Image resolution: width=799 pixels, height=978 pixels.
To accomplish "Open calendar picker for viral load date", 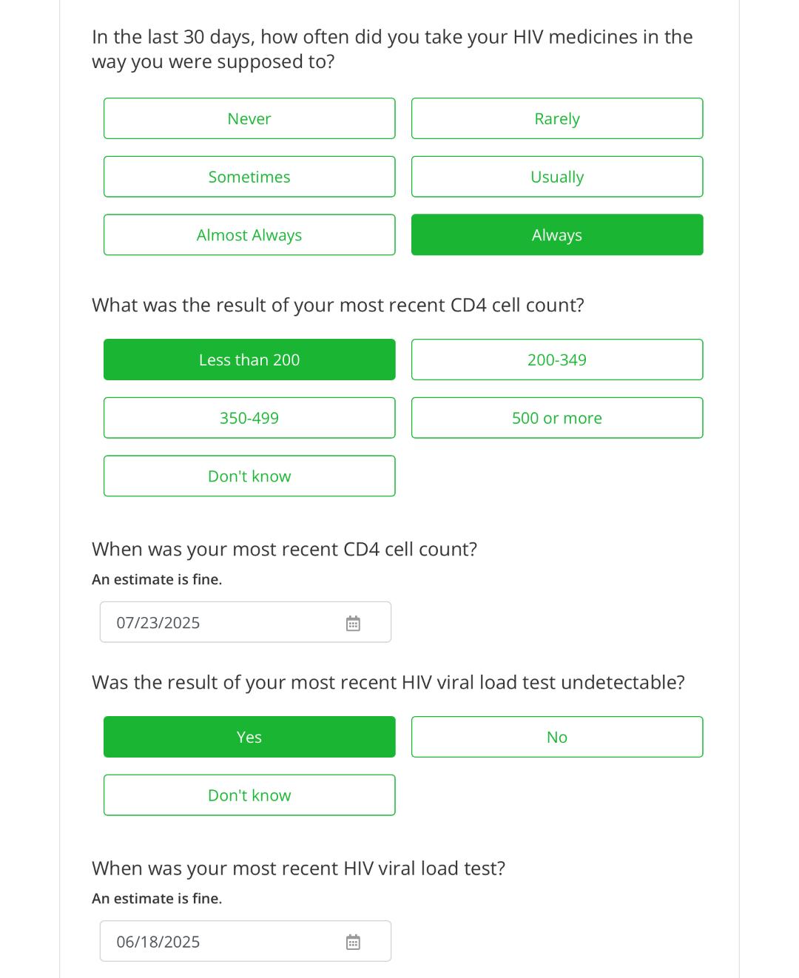I will click(353, 942).
